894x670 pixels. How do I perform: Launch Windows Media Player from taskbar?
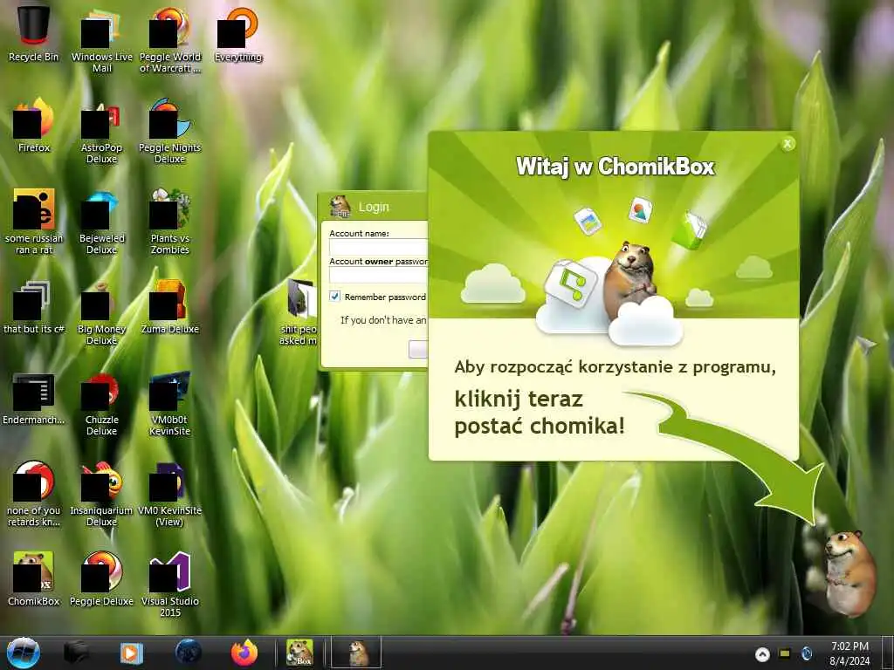click(131, 653)
